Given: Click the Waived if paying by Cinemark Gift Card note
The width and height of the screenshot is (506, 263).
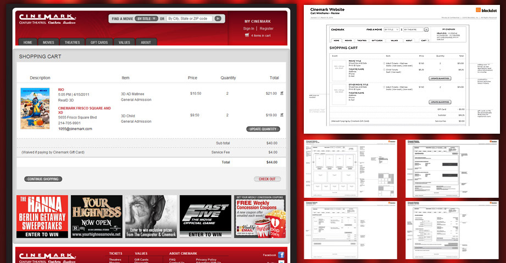Looking at the screenshot, I should click(x=53, y=152).
